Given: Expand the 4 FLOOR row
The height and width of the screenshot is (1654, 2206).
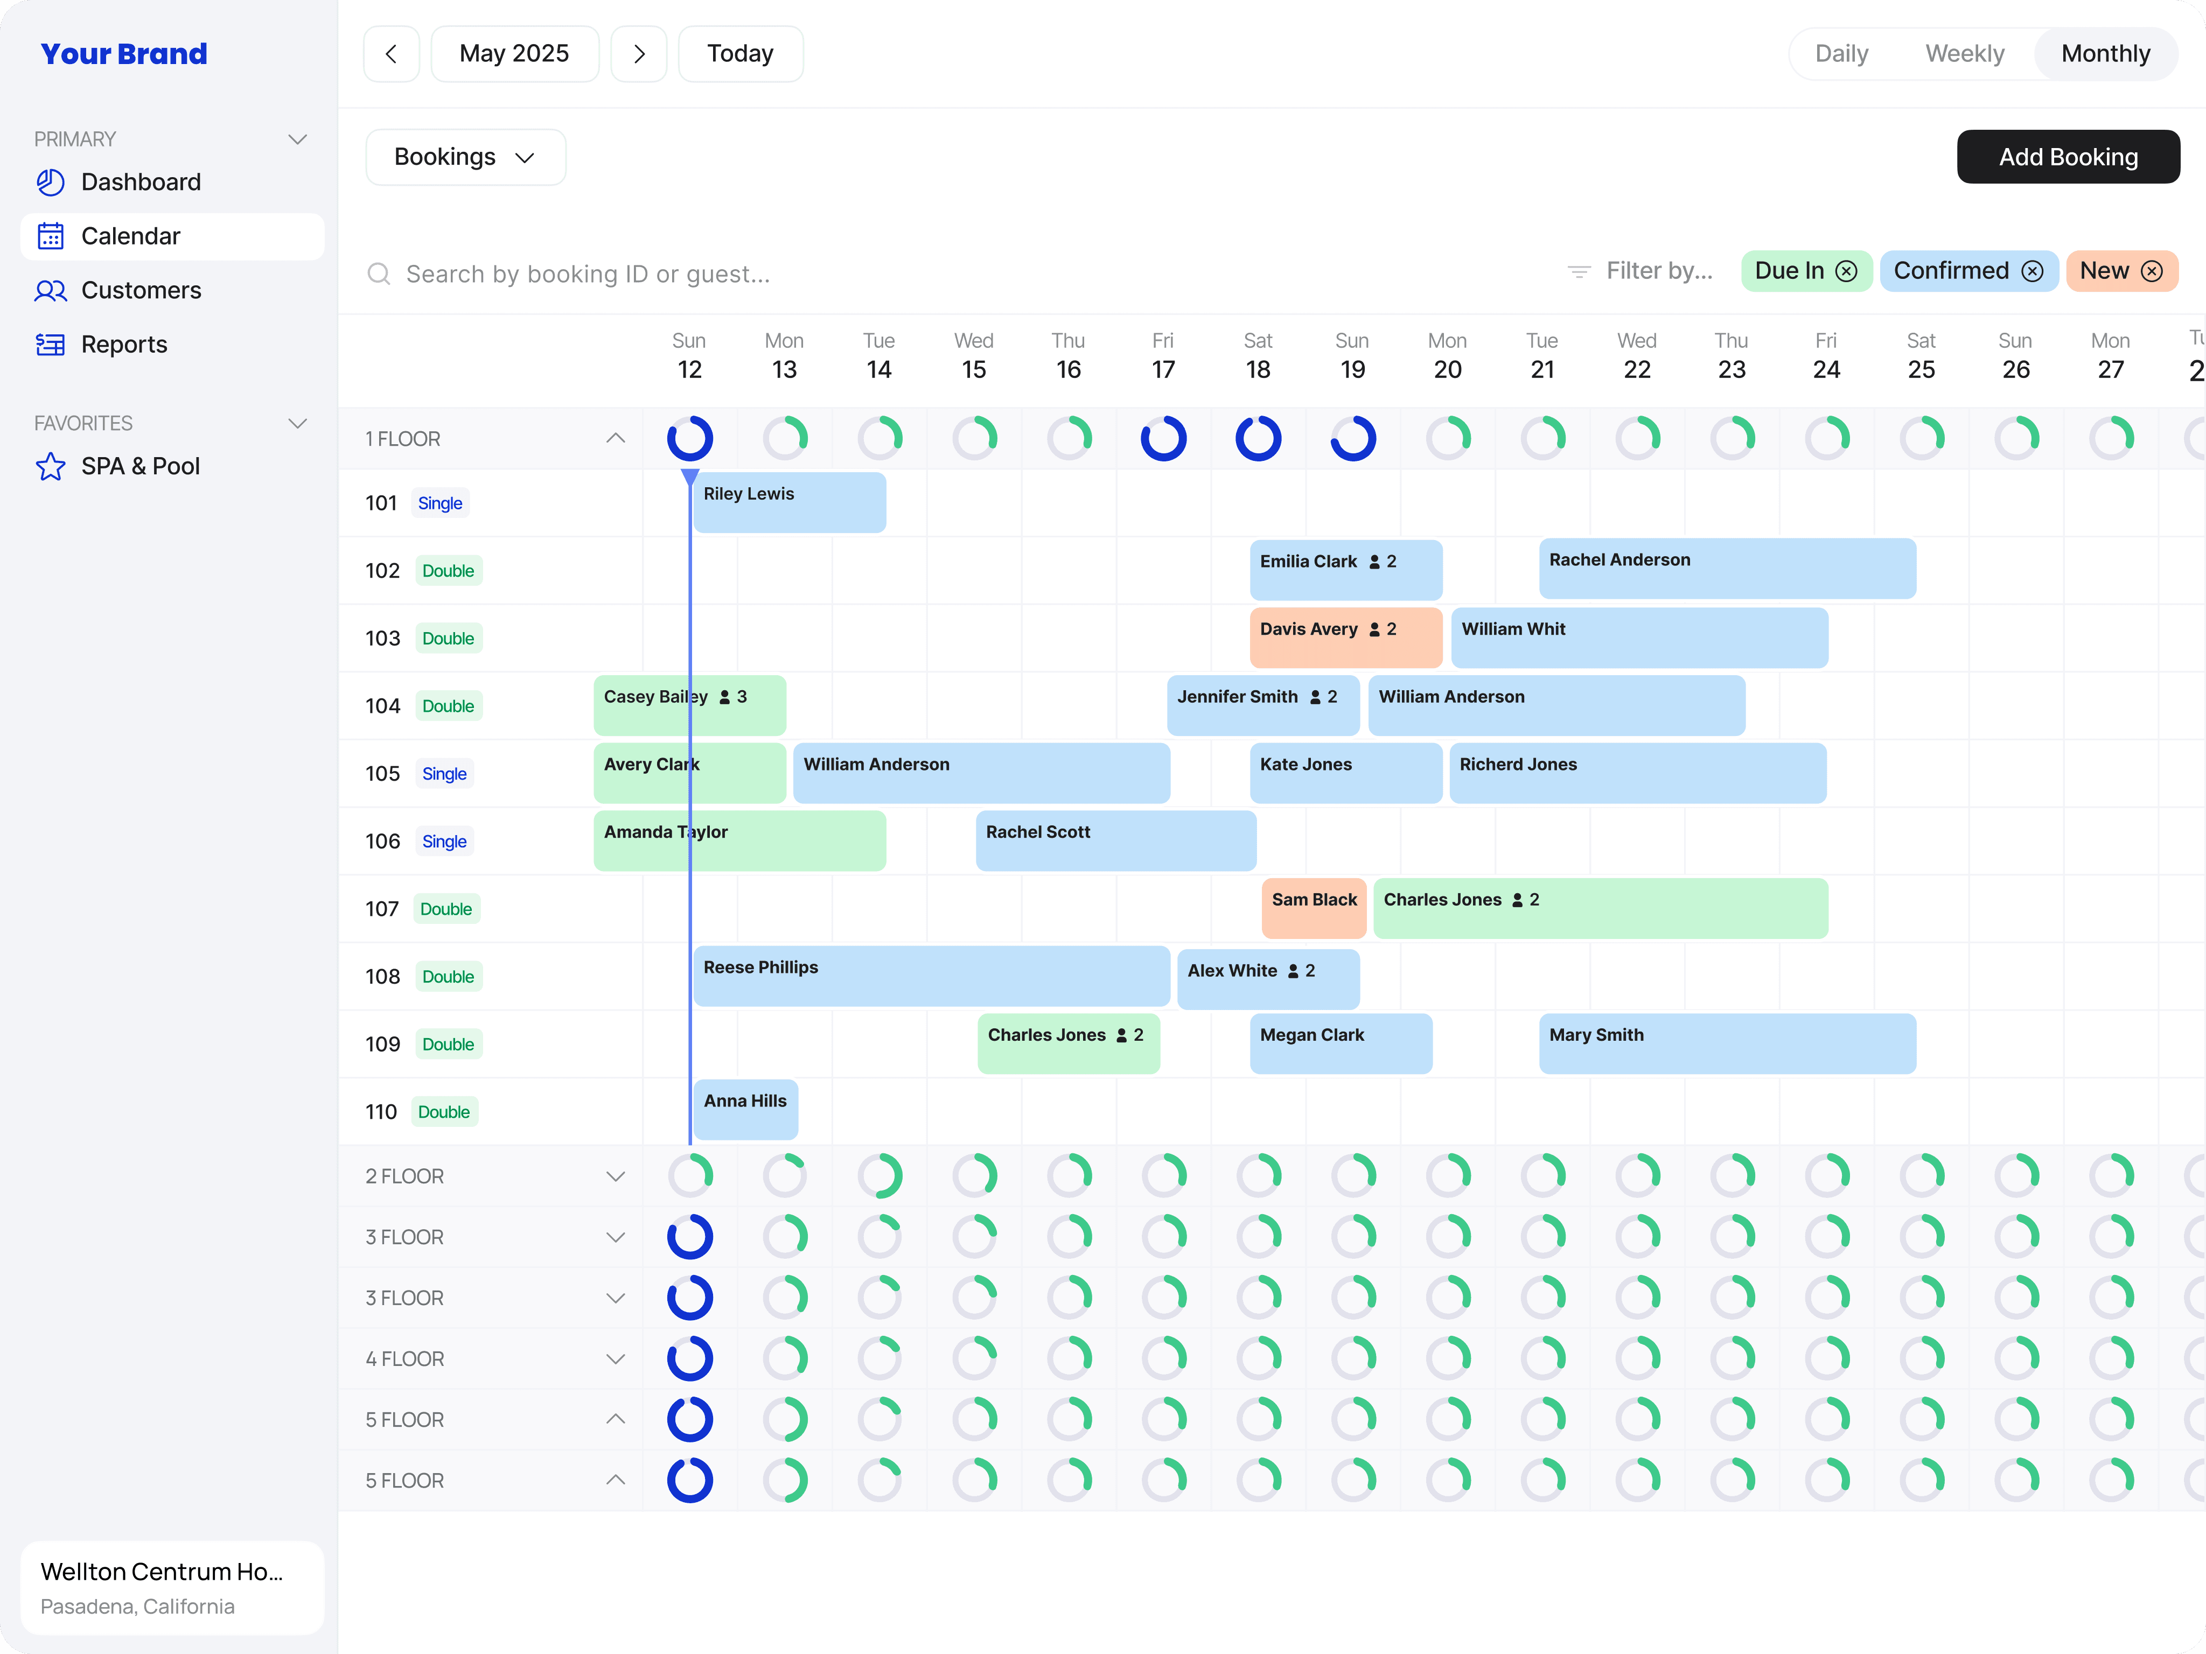Looking at the screenshot, I should tap(616, 1359).
